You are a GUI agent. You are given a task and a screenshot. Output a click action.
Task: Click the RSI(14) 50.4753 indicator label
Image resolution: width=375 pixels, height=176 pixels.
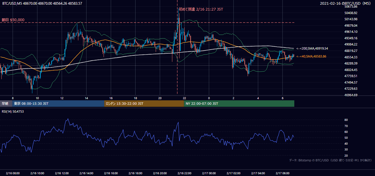13,111
